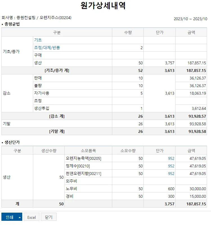Expand the 인쇄 button dropdown arrow
211x225 pixels.
(20, 217)
